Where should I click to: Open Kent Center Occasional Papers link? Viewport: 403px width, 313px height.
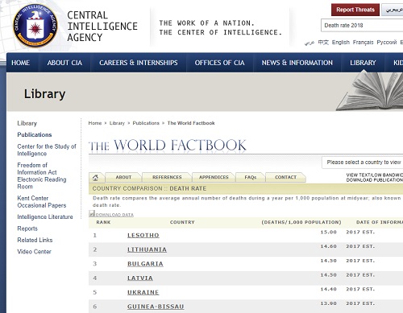coord(42,202)
